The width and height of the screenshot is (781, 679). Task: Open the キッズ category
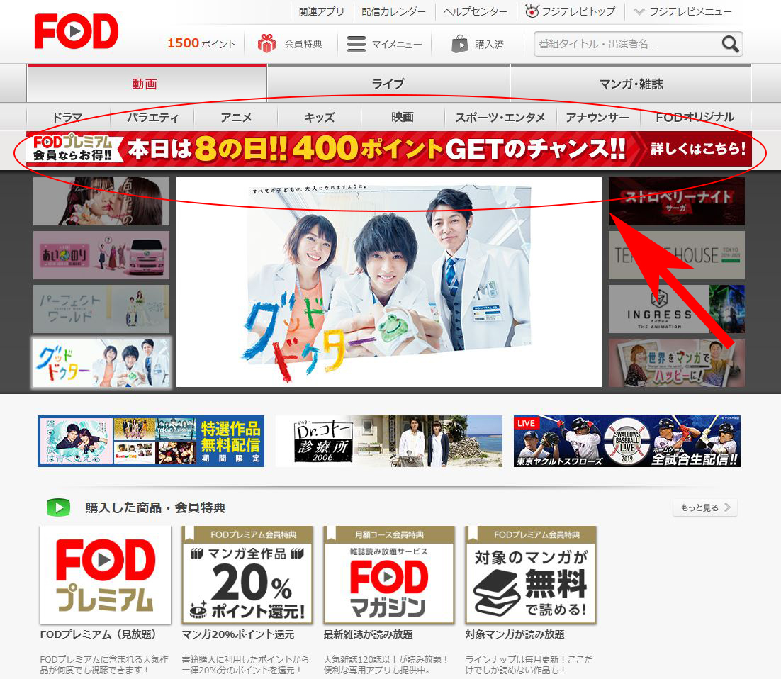tap(319, 118)
